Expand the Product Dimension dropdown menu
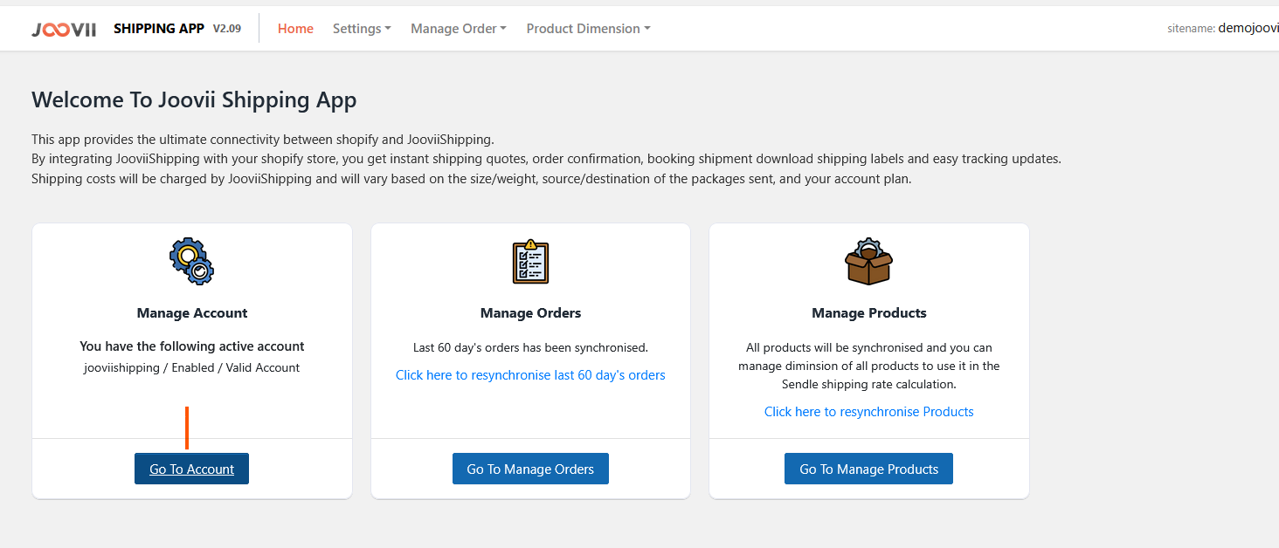Viewport: 1279px width, 548px height. click(588, 29)
